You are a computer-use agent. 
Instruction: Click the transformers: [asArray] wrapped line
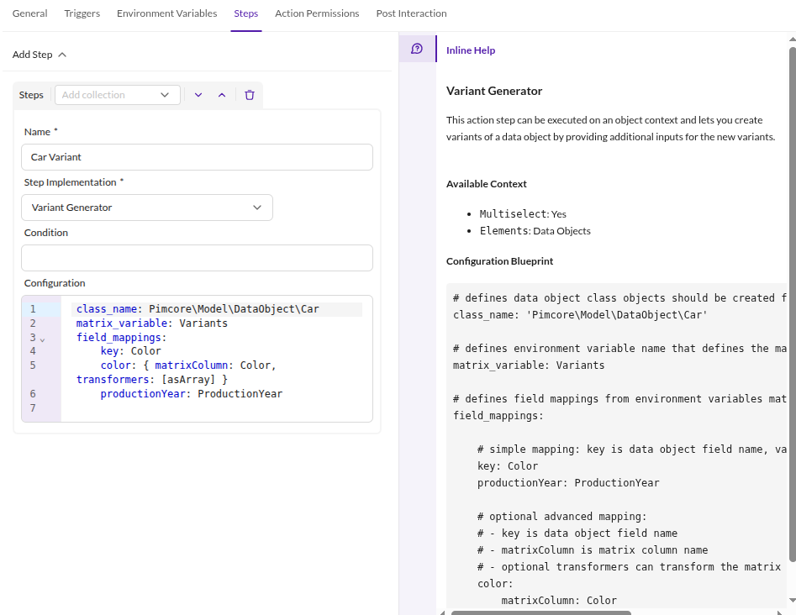pos(152,380)
